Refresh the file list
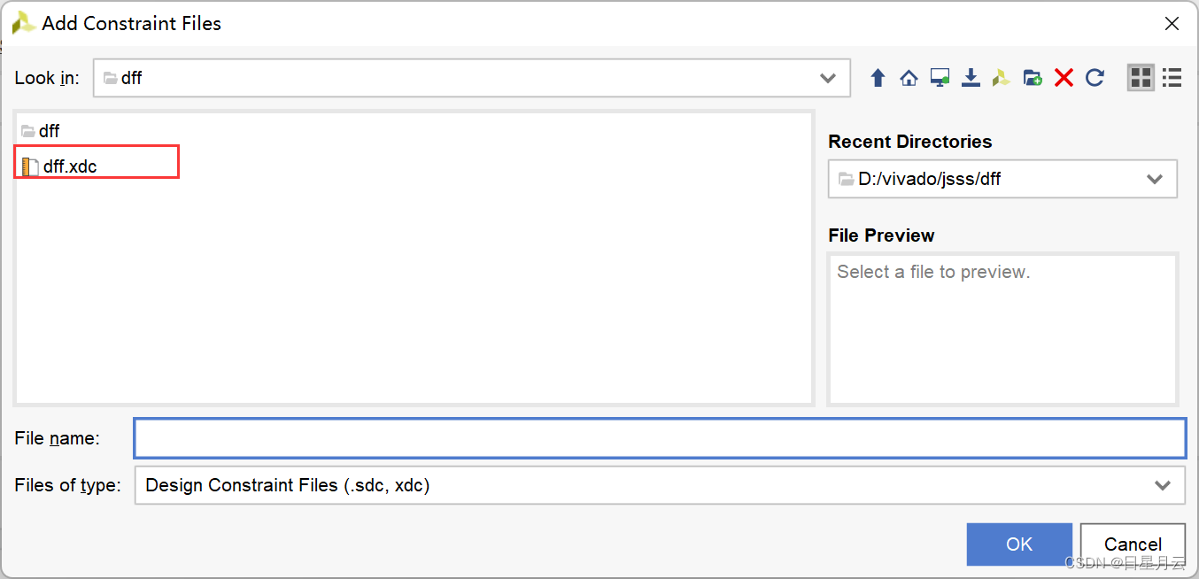The width and height of the screenshot is (1199, 579). point(1095,78)
